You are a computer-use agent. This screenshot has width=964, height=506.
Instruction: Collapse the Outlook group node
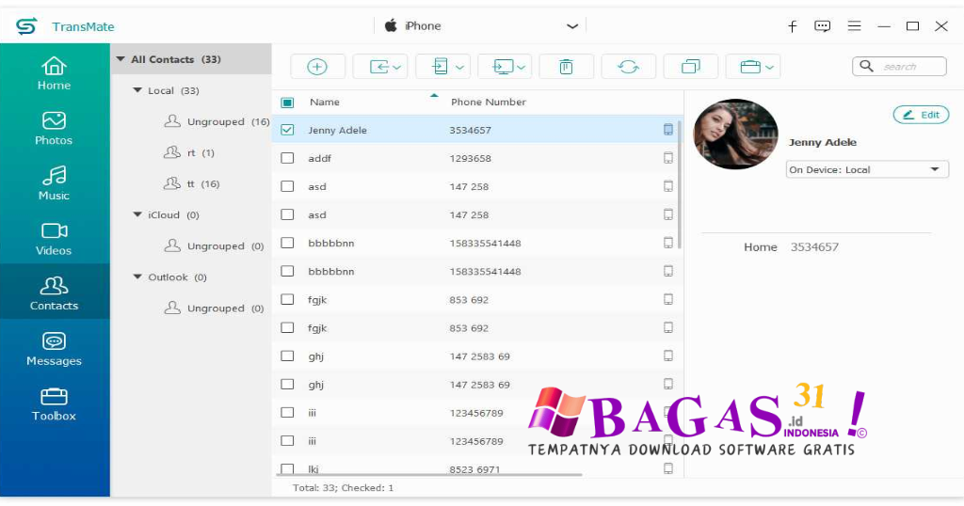(137, 277)
